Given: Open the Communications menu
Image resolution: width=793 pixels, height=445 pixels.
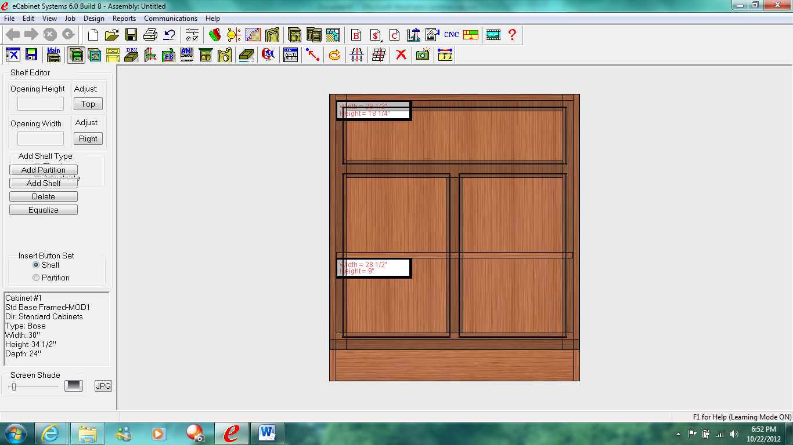Looking at the screenshot, I should (171, 19).
